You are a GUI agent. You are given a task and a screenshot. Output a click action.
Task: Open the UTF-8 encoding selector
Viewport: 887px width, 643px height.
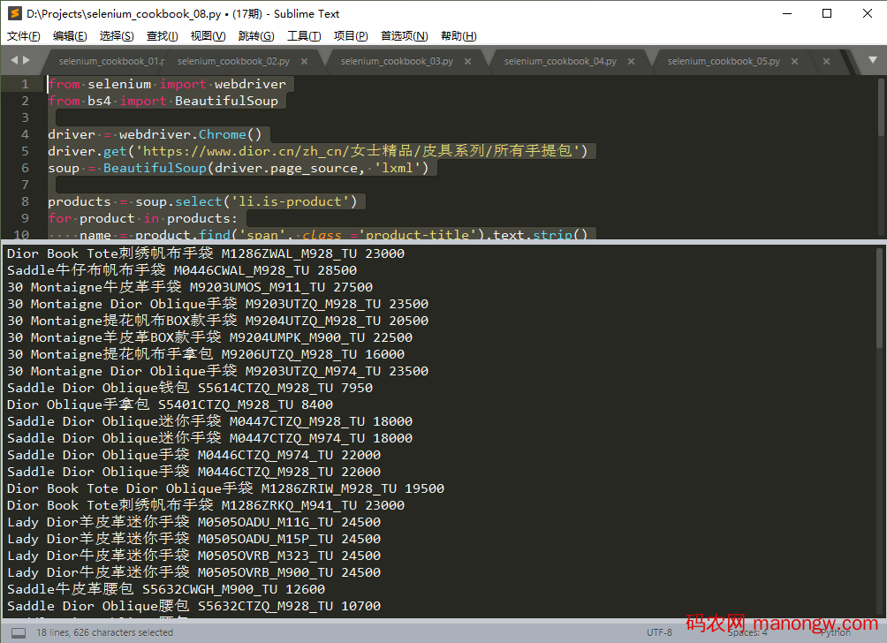658,633
